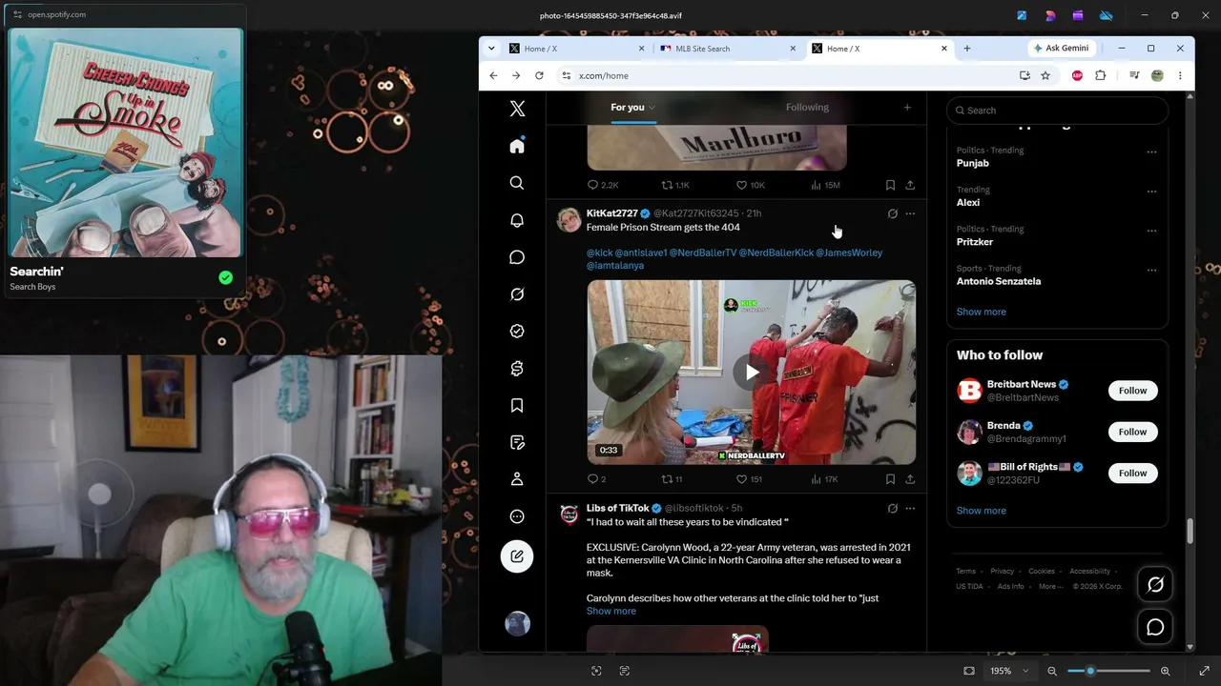Open the floating Grok button

[x=1155, y=585]
